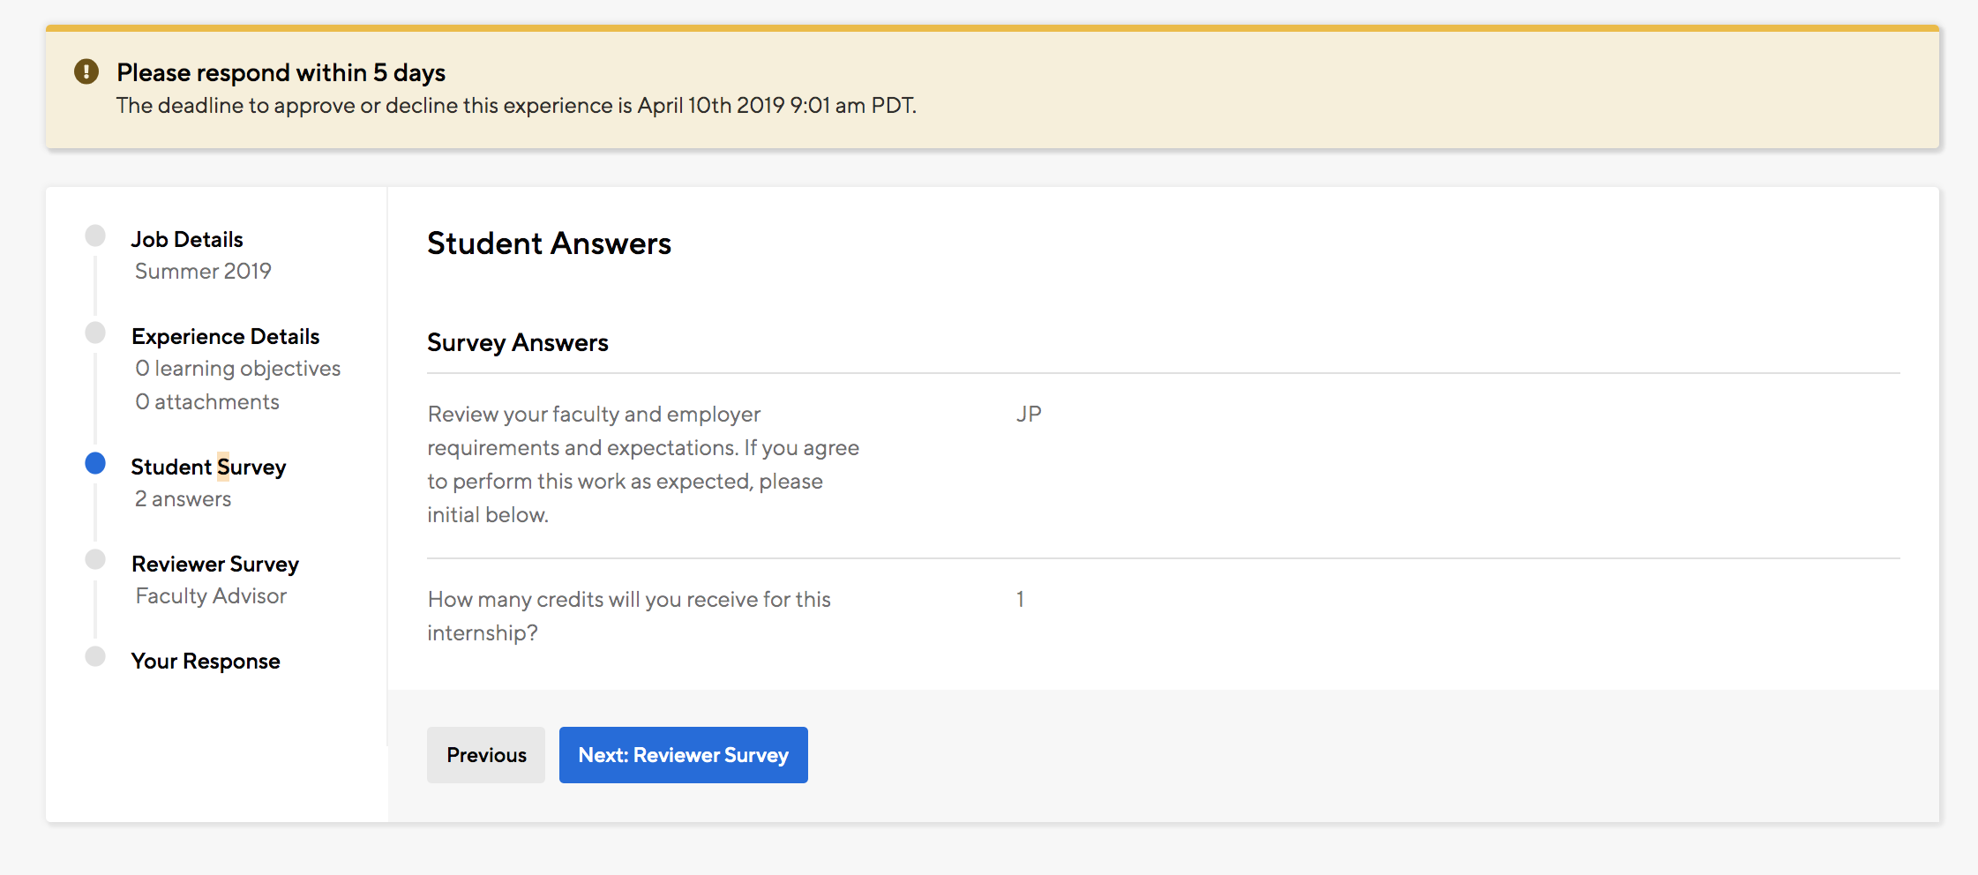Viewport: 1978px width, 875px height.
Task: Go to the Experience Details step
Action: (x=225, y=336)
